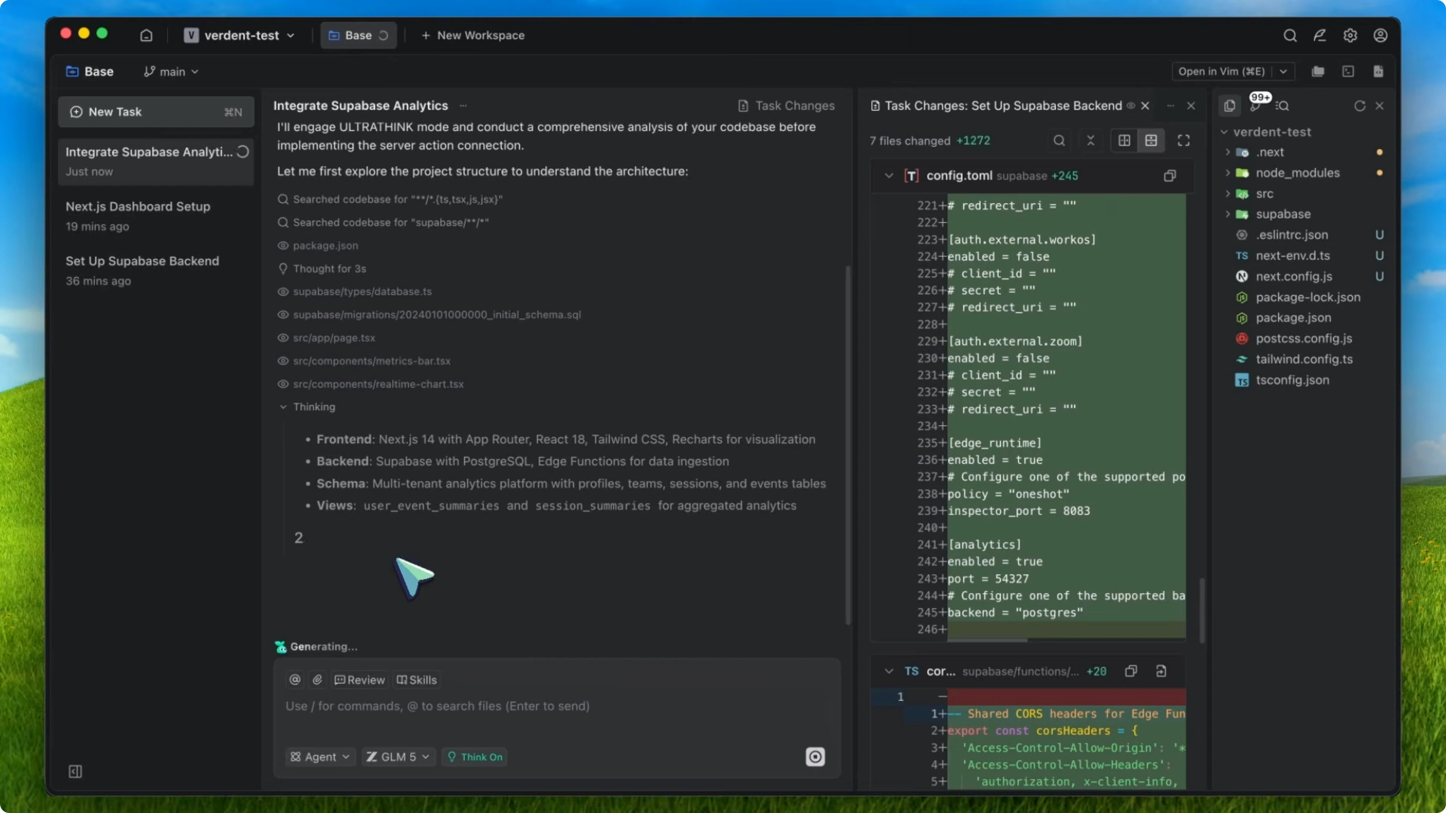Copy the config.toml diff with the copy icon
Image resolution: width=1446 pixels, height=813 pixels.
[x=1170, y=176]
